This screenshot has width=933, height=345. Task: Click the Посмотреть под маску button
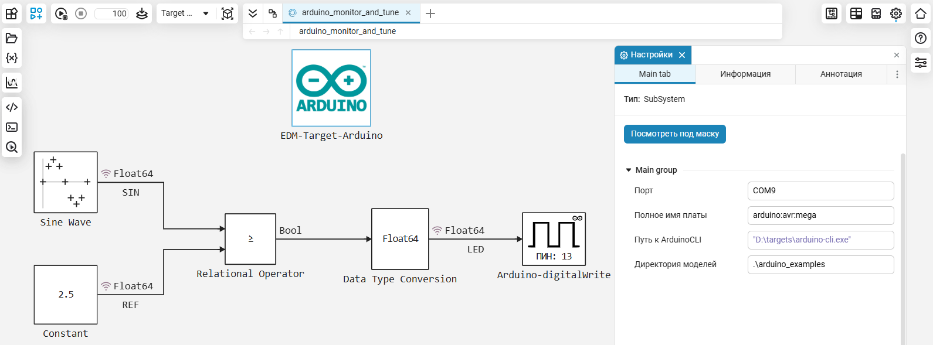[x=674, y=134]
